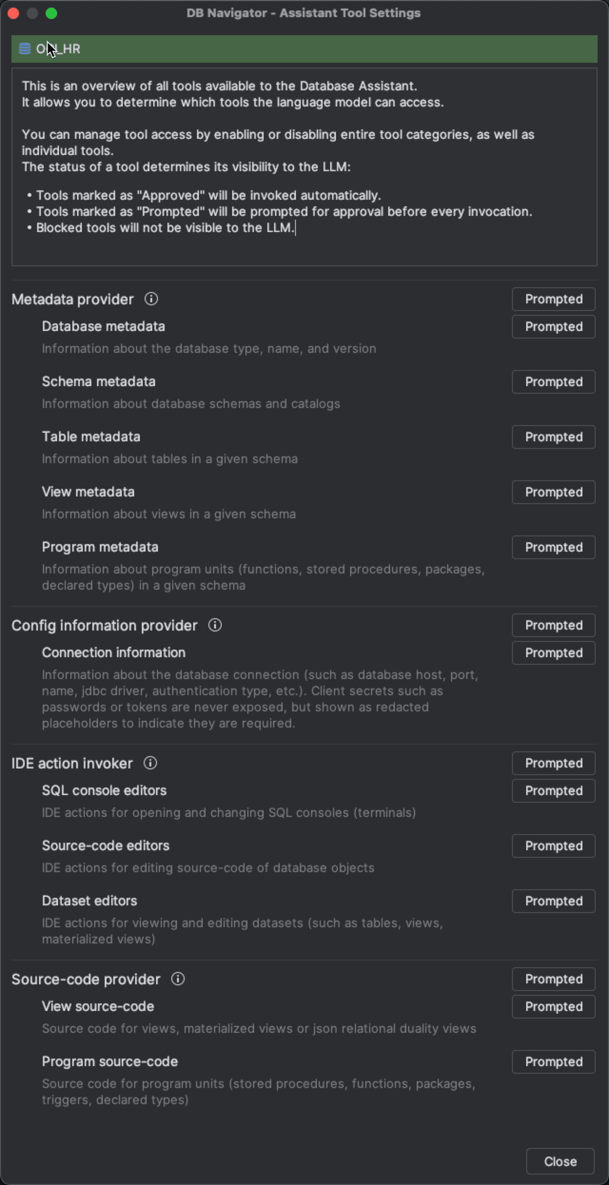Open the SQL console editors status selector

click(x=553, y=790)
